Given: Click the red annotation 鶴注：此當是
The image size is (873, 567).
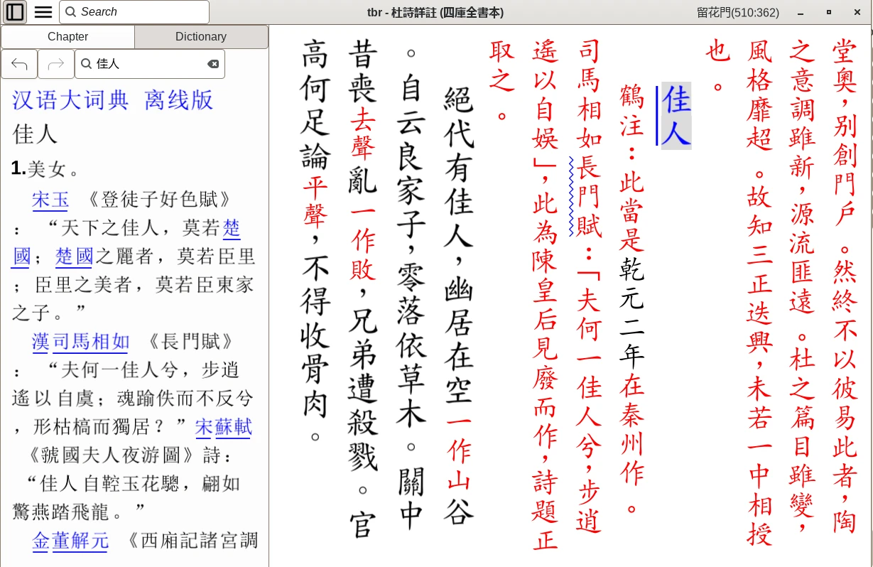Looking at the screenshot, I should click(x=631, y=167).
